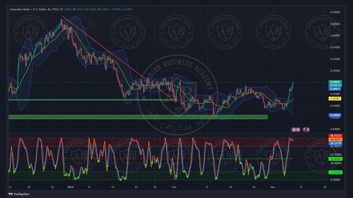The image size is (353, 198).
Task: Click the change value +0.00054 (+0.08%)
Action: (121, 9)
